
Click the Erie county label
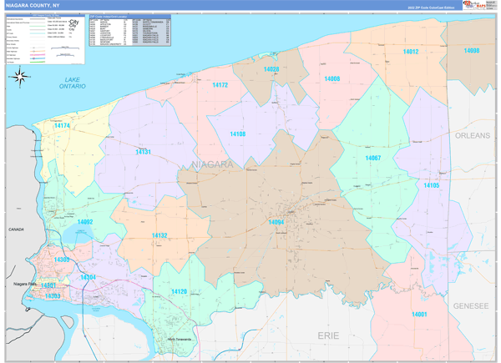click(329, 334)
